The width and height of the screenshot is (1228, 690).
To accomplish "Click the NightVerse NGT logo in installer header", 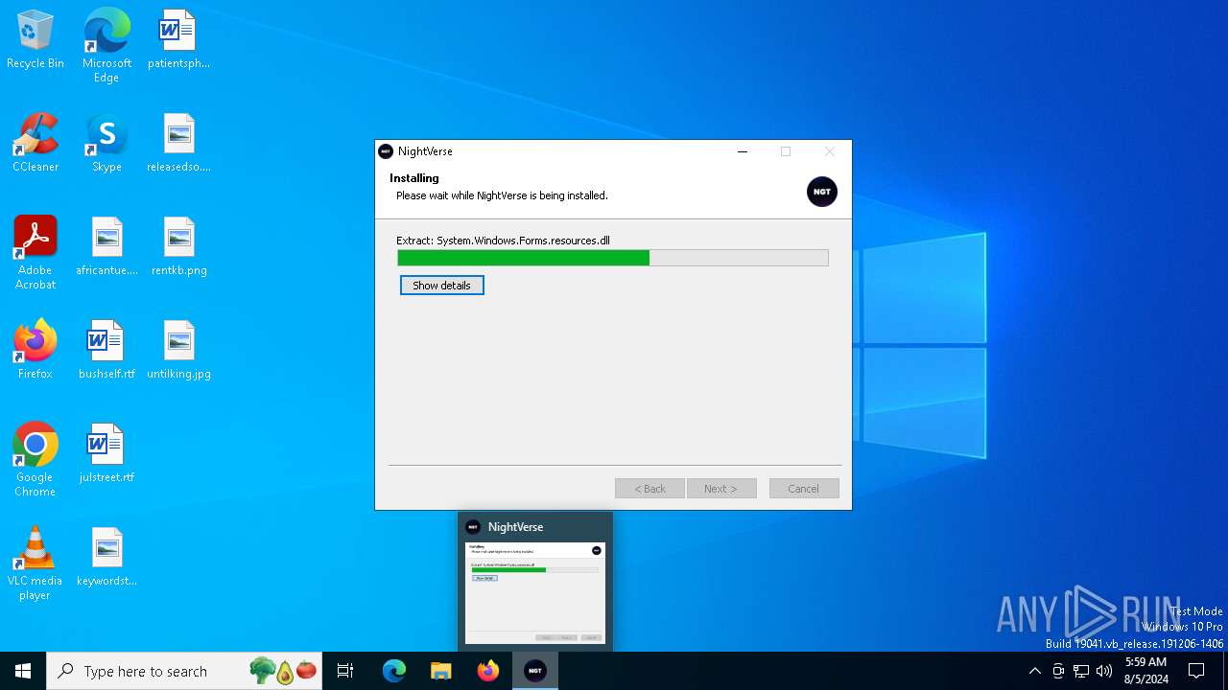I will pyautogui.click(x=822, y=192).
